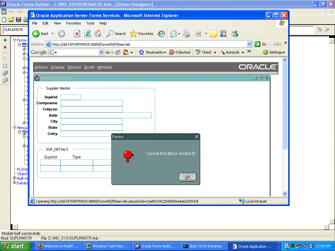Click OK in the Forms error dialog

click(187, 177)
